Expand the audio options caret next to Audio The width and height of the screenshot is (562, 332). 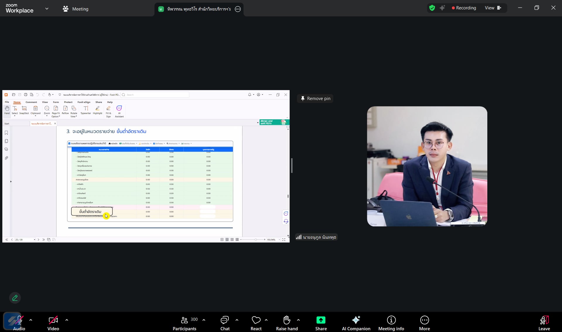pyautogui.click(x=31, y=320)
